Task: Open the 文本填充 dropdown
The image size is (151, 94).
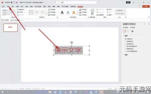Action: 83,10
